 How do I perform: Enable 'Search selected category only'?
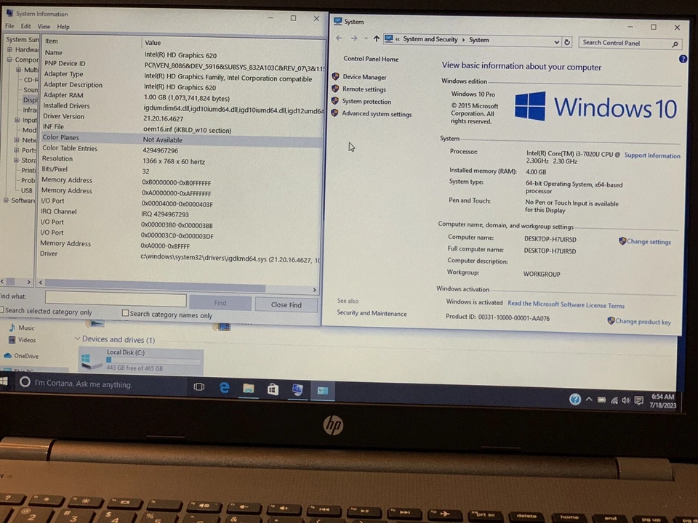4,311
